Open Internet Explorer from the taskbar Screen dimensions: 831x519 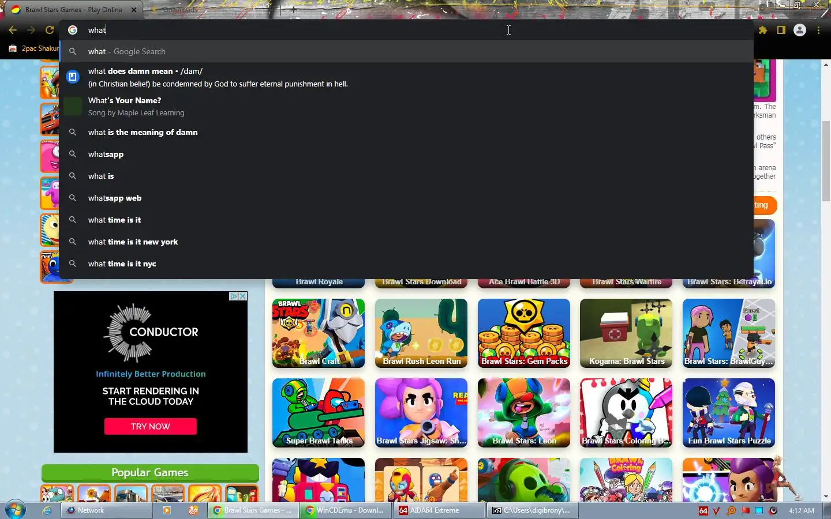47,510
